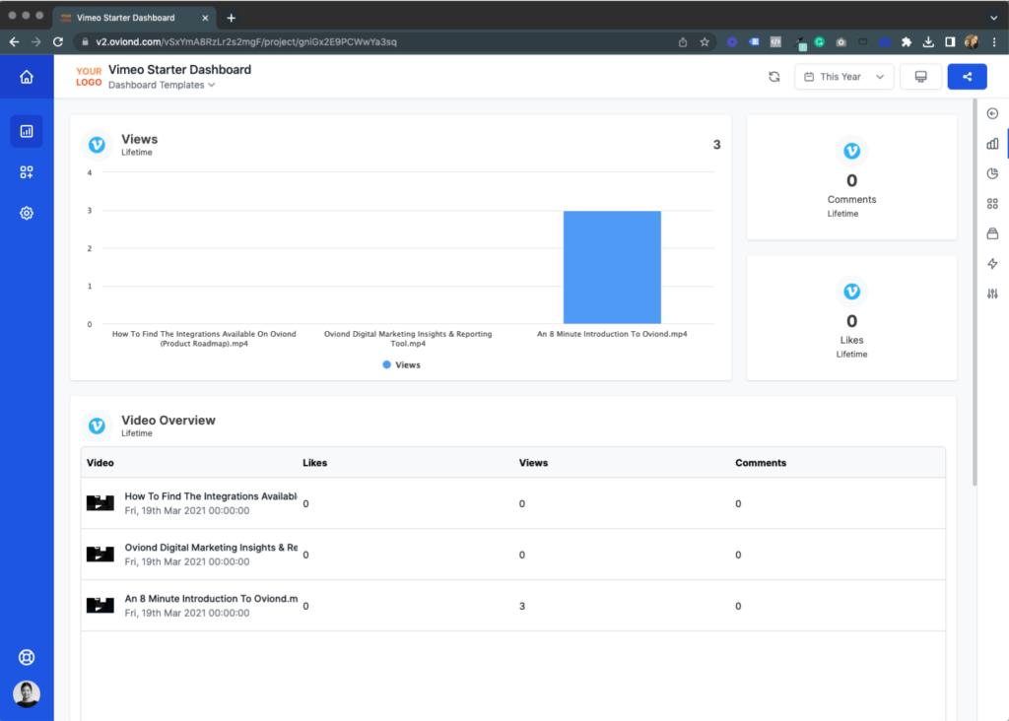Open browser downloads icon
The width and height of the screenshot is (1009, 721).
coord(928,41)
